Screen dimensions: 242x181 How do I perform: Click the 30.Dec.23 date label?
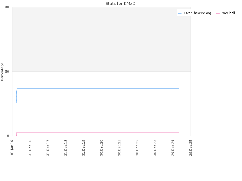point(155,148)
